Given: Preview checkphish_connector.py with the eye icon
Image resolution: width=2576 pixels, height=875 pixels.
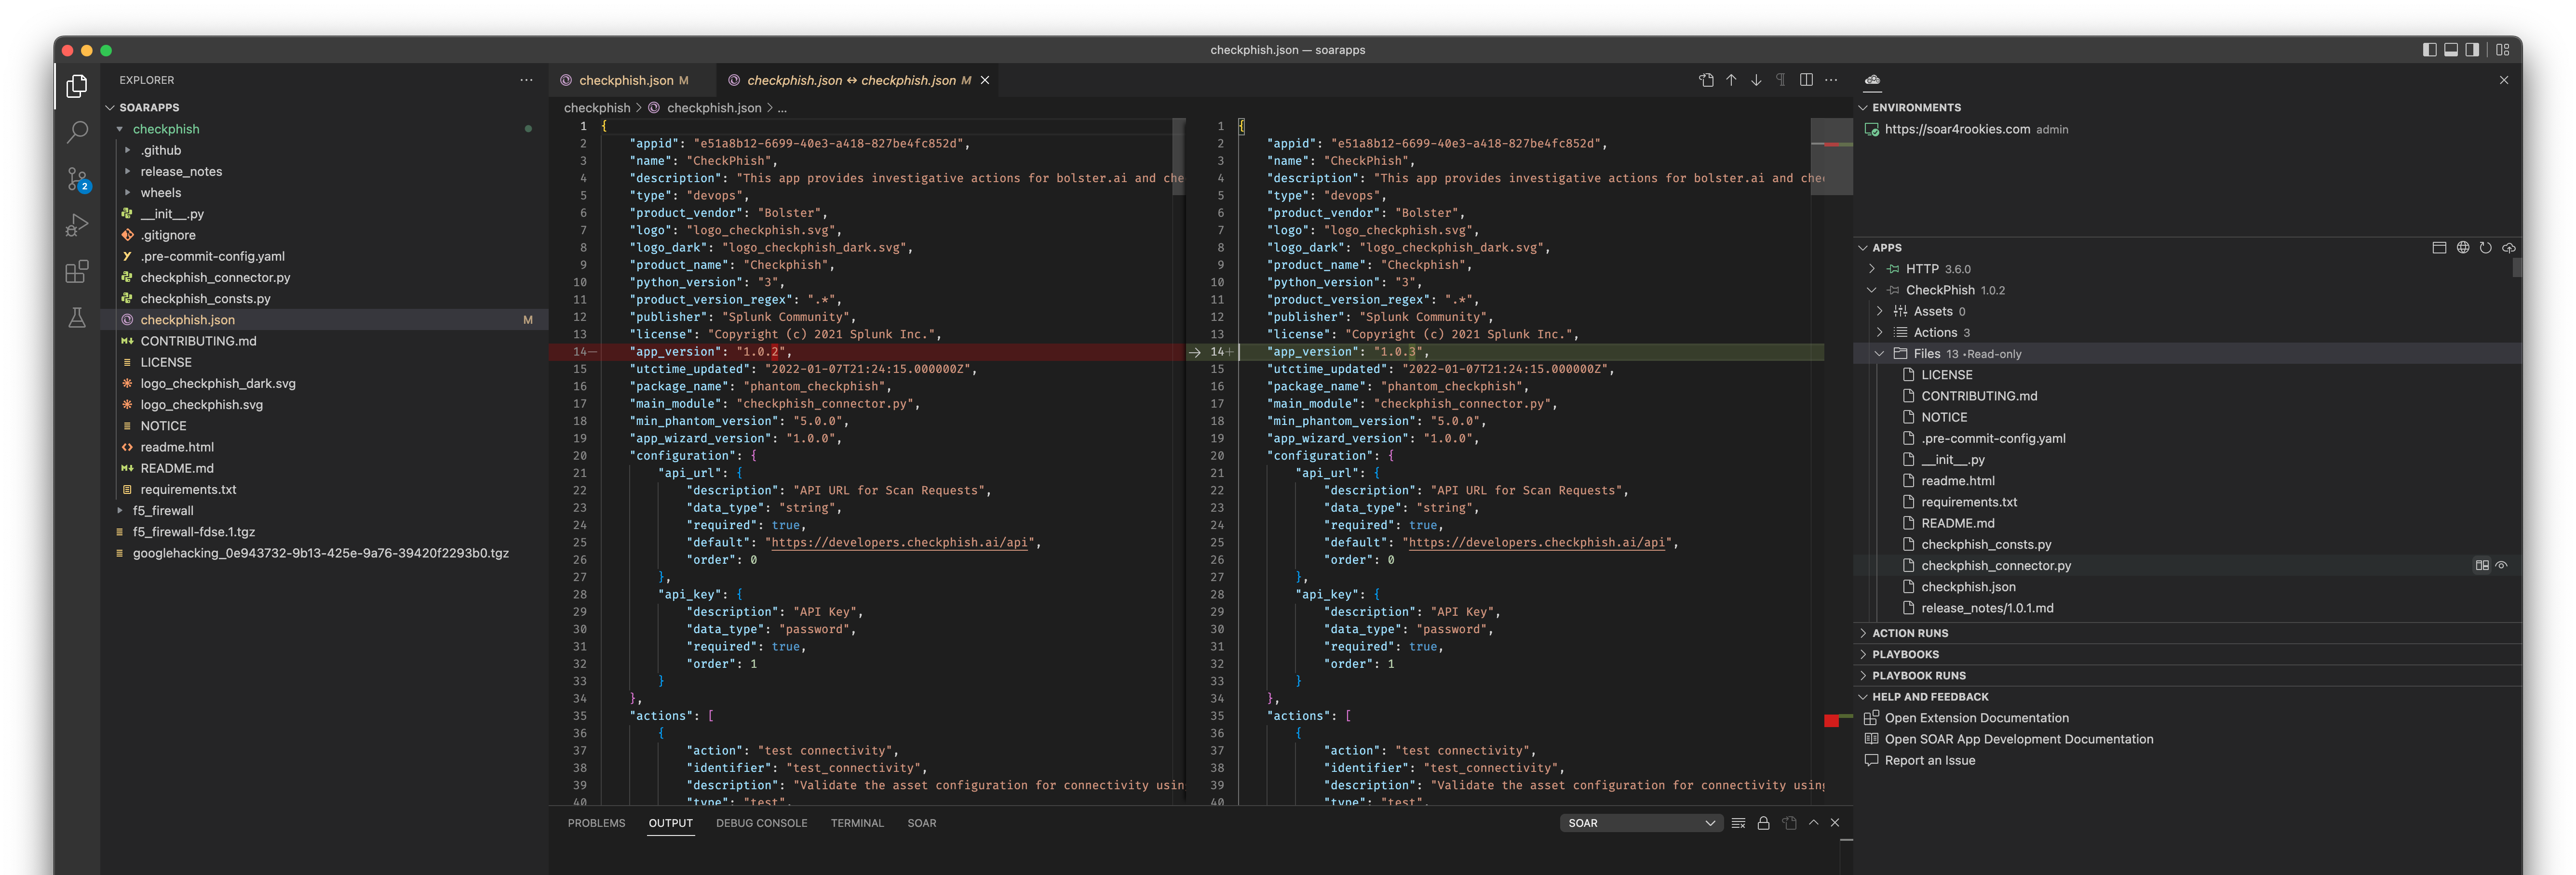Looking at the screenshot, I should 2501,565.
